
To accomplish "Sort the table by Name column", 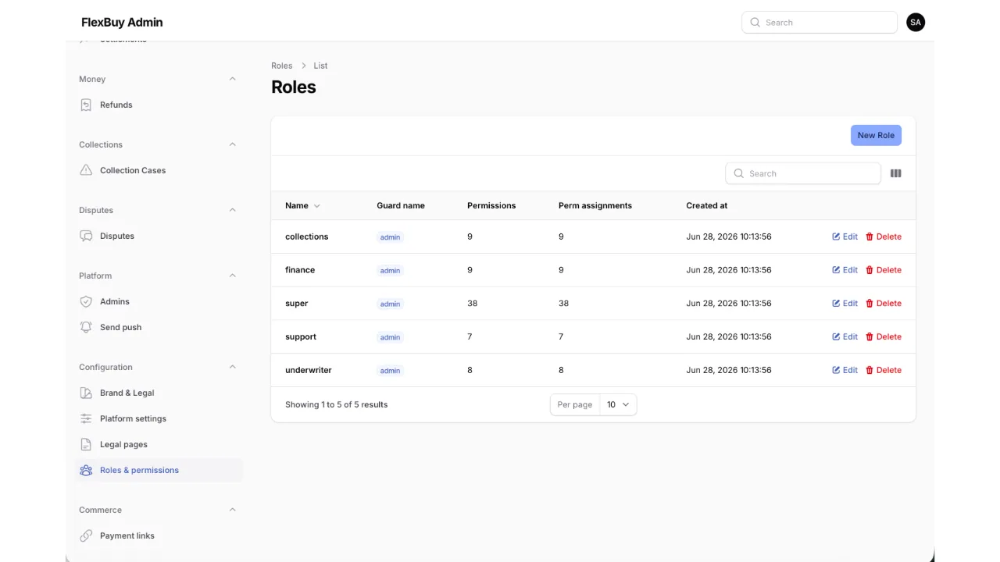I will tap(302, 205).
